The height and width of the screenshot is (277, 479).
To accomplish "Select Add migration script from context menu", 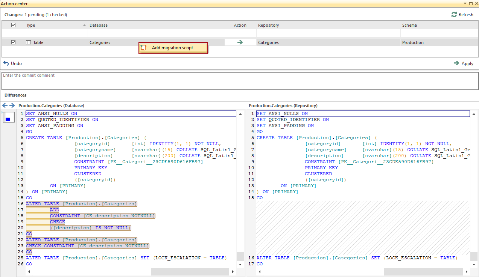I will [173, 48].
